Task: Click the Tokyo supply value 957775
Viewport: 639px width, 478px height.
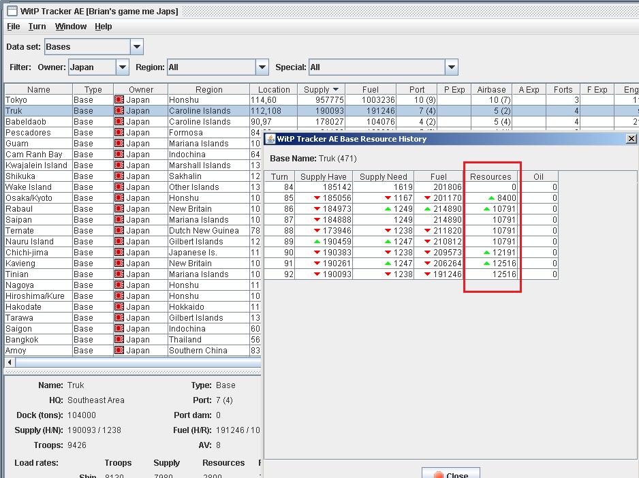Action: (330, 100)
